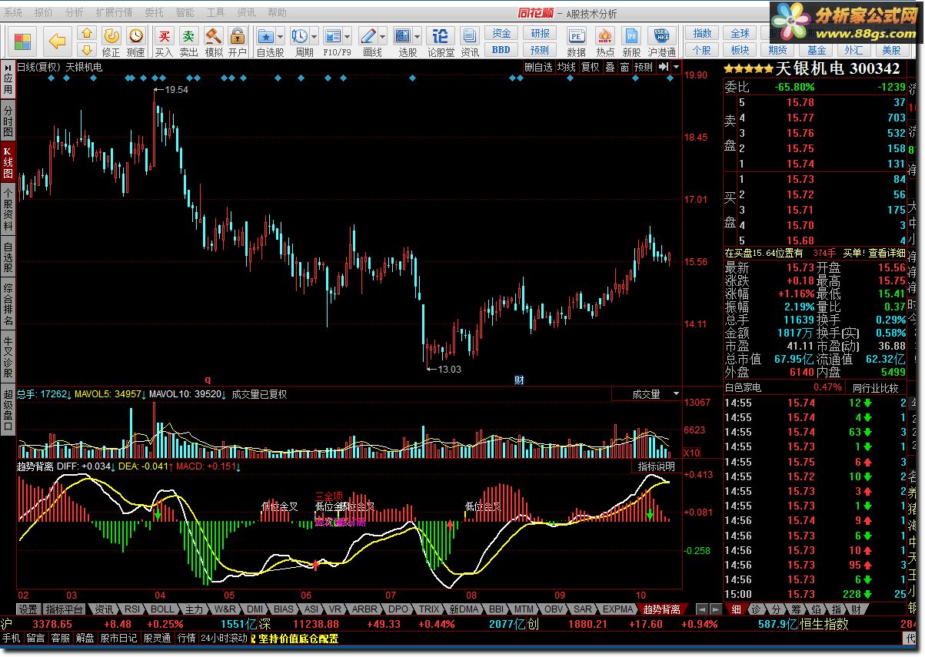Click 同行业比较 industry comparison

click(874, 388)
